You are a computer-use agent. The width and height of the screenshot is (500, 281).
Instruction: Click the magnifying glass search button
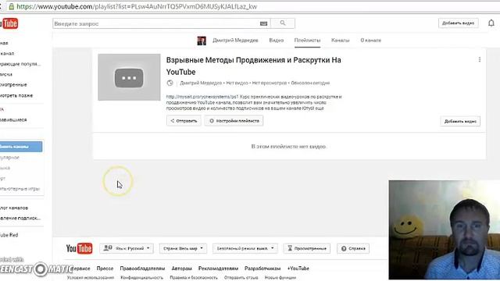283,23
